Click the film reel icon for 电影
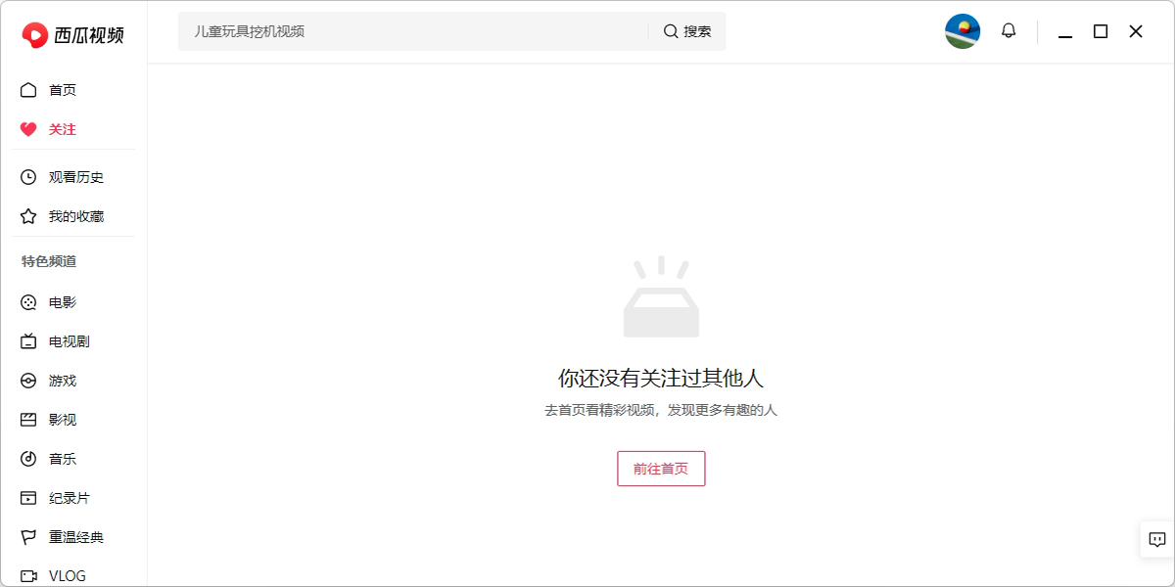 (28, 302)
